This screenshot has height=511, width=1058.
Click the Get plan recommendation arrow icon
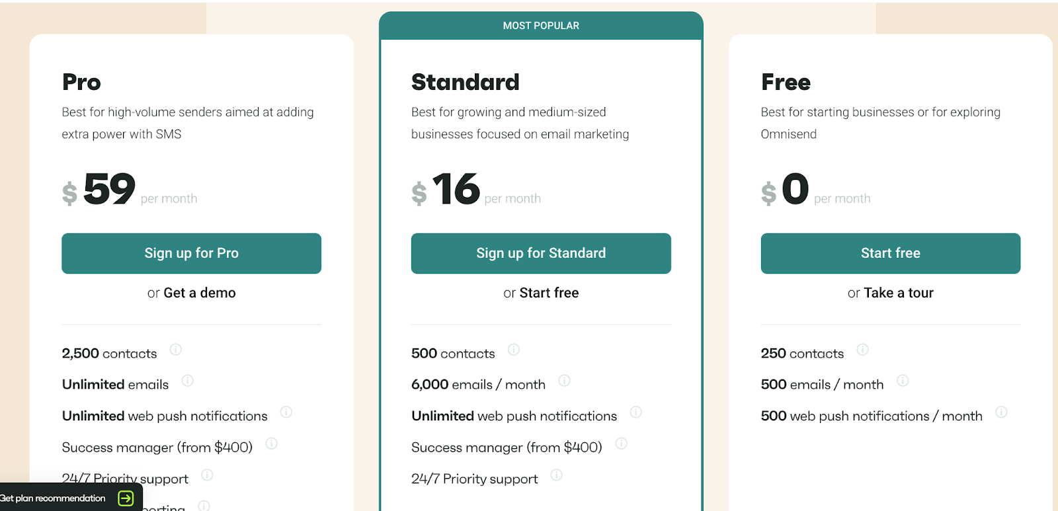click(126, 498)
